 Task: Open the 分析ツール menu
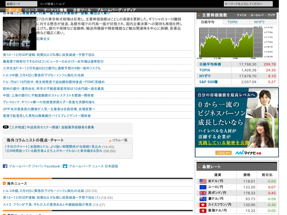pos(82,10)
